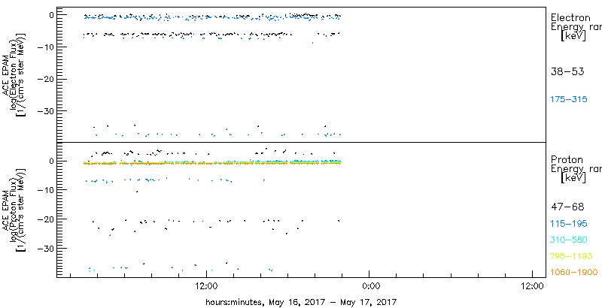Image resolution: width=602 pixels, height=308 pixels.
Task: Click the 175-315 electron energy label
Action: coord(569,100)
